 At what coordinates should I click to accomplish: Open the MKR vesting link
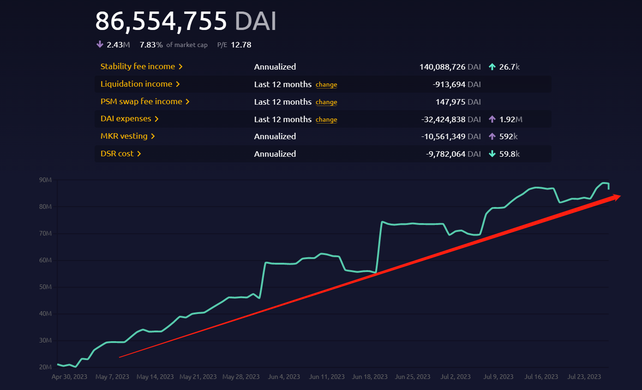pos(128,136)
